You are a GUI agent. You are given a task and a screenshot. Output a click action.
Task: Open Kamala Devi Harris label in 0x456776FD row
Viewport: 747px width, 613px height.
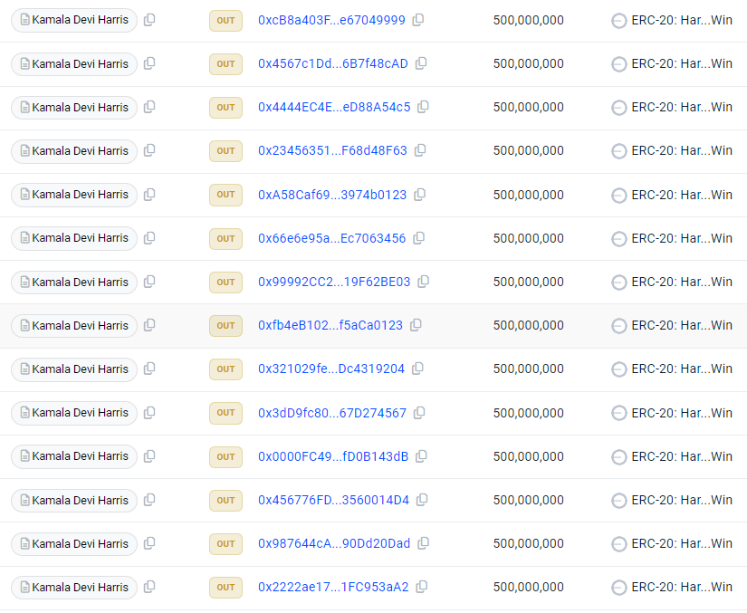74,501
